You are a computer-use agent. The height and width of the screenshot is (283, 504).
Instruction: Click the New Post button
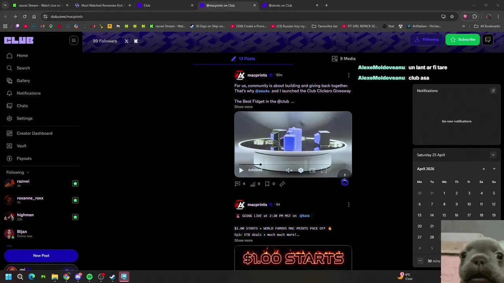(41, 255)
